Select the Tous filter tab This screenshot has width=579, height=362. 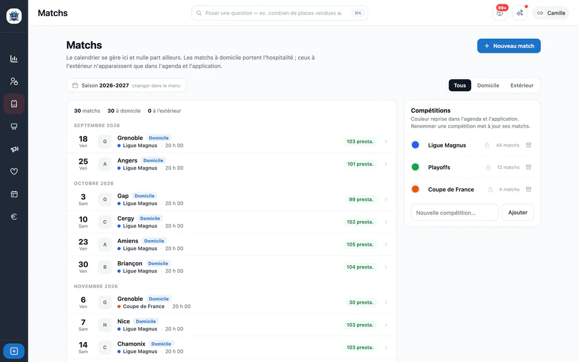point(460,85)
